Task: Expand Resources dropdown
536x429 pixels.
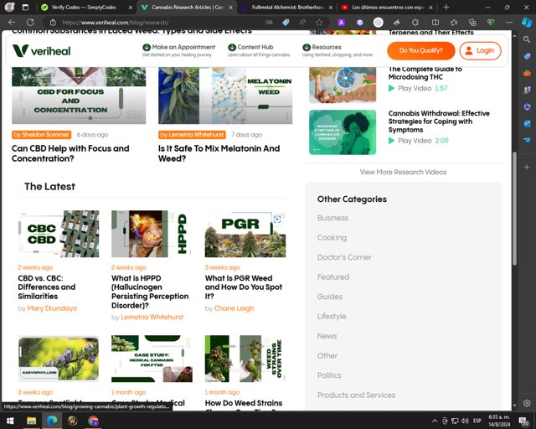Action: pos(337,50)
